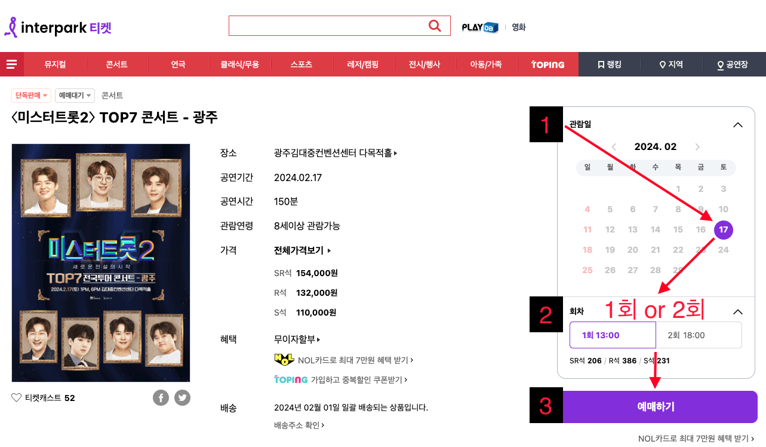766x447 pixels.
Task: Open the hamburger menu in the red bar
Action: 11,65
